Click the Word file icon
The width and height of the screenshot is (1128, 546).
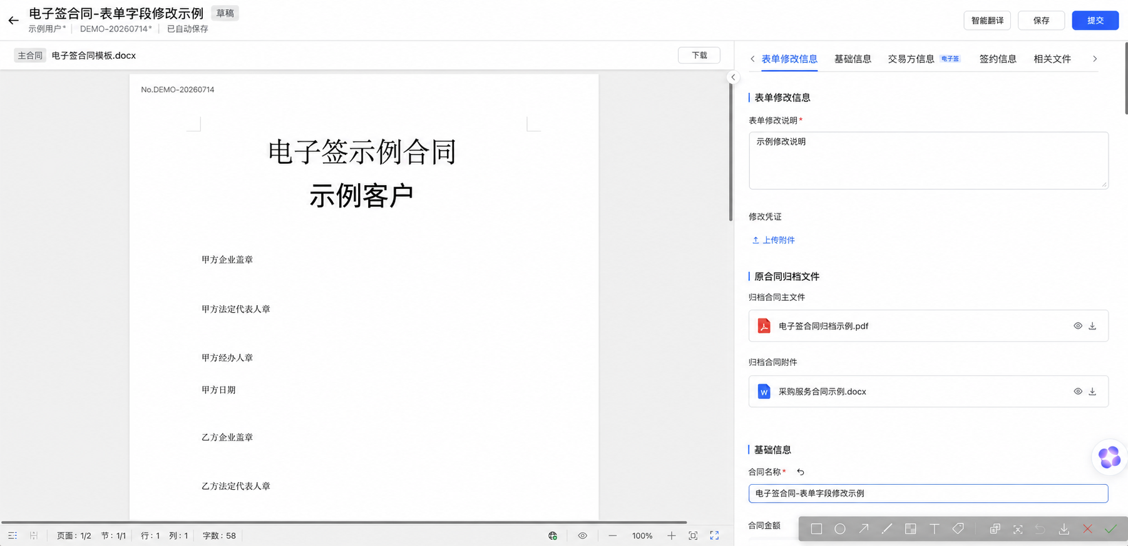pos(764,392)
